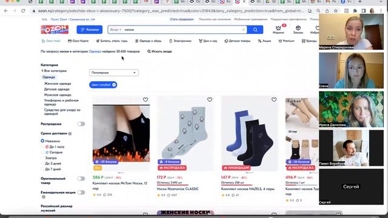Favorite the Niceonice CLASSIC socks heart

point(210,99)
